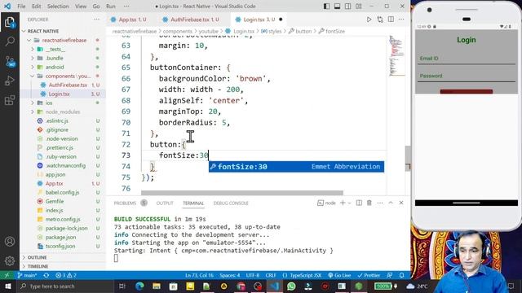
Task: Open the Run menu
Action: click(x=111, y=7)
